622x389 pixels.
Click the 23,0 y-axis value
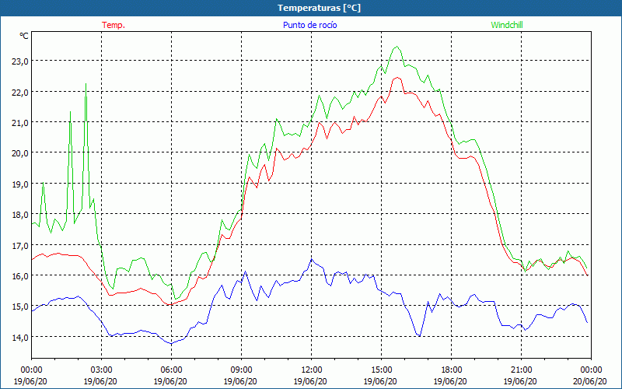pyautogui.click(x=20, y=61)
